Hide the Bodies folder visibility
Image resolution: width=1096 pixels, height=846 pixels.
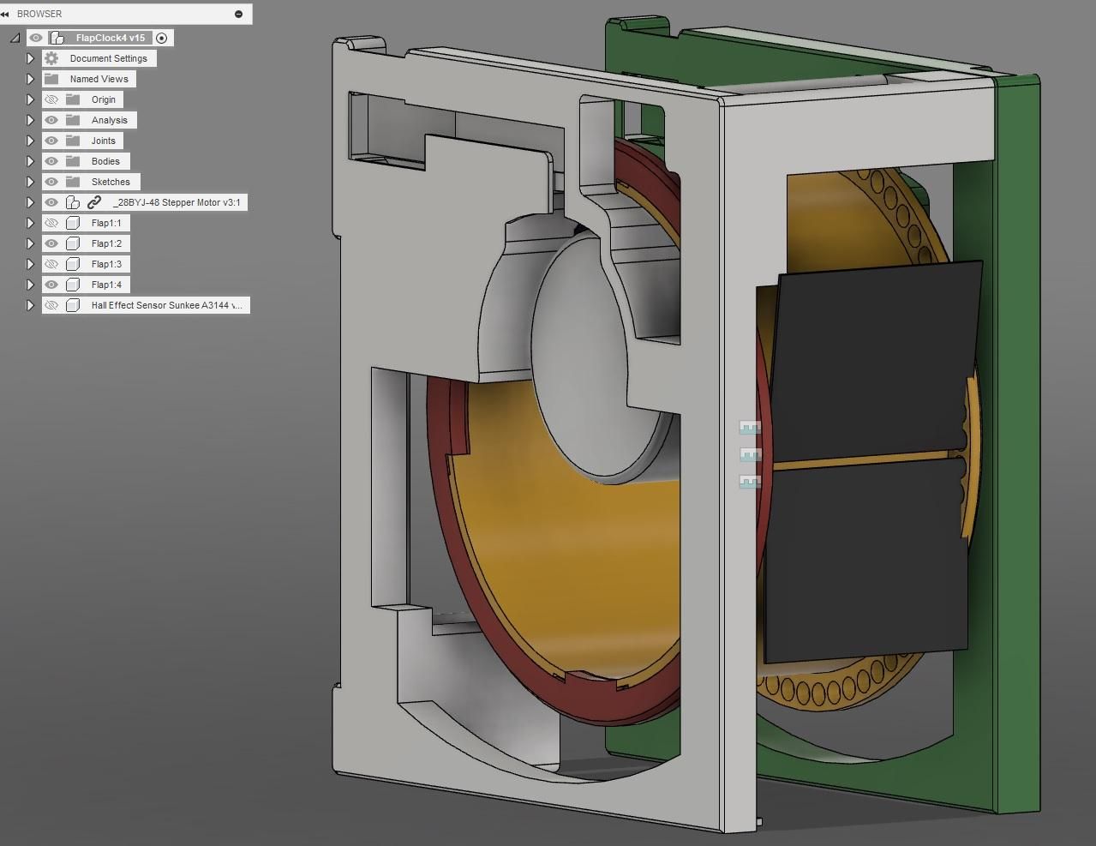(x=51, y=161)
